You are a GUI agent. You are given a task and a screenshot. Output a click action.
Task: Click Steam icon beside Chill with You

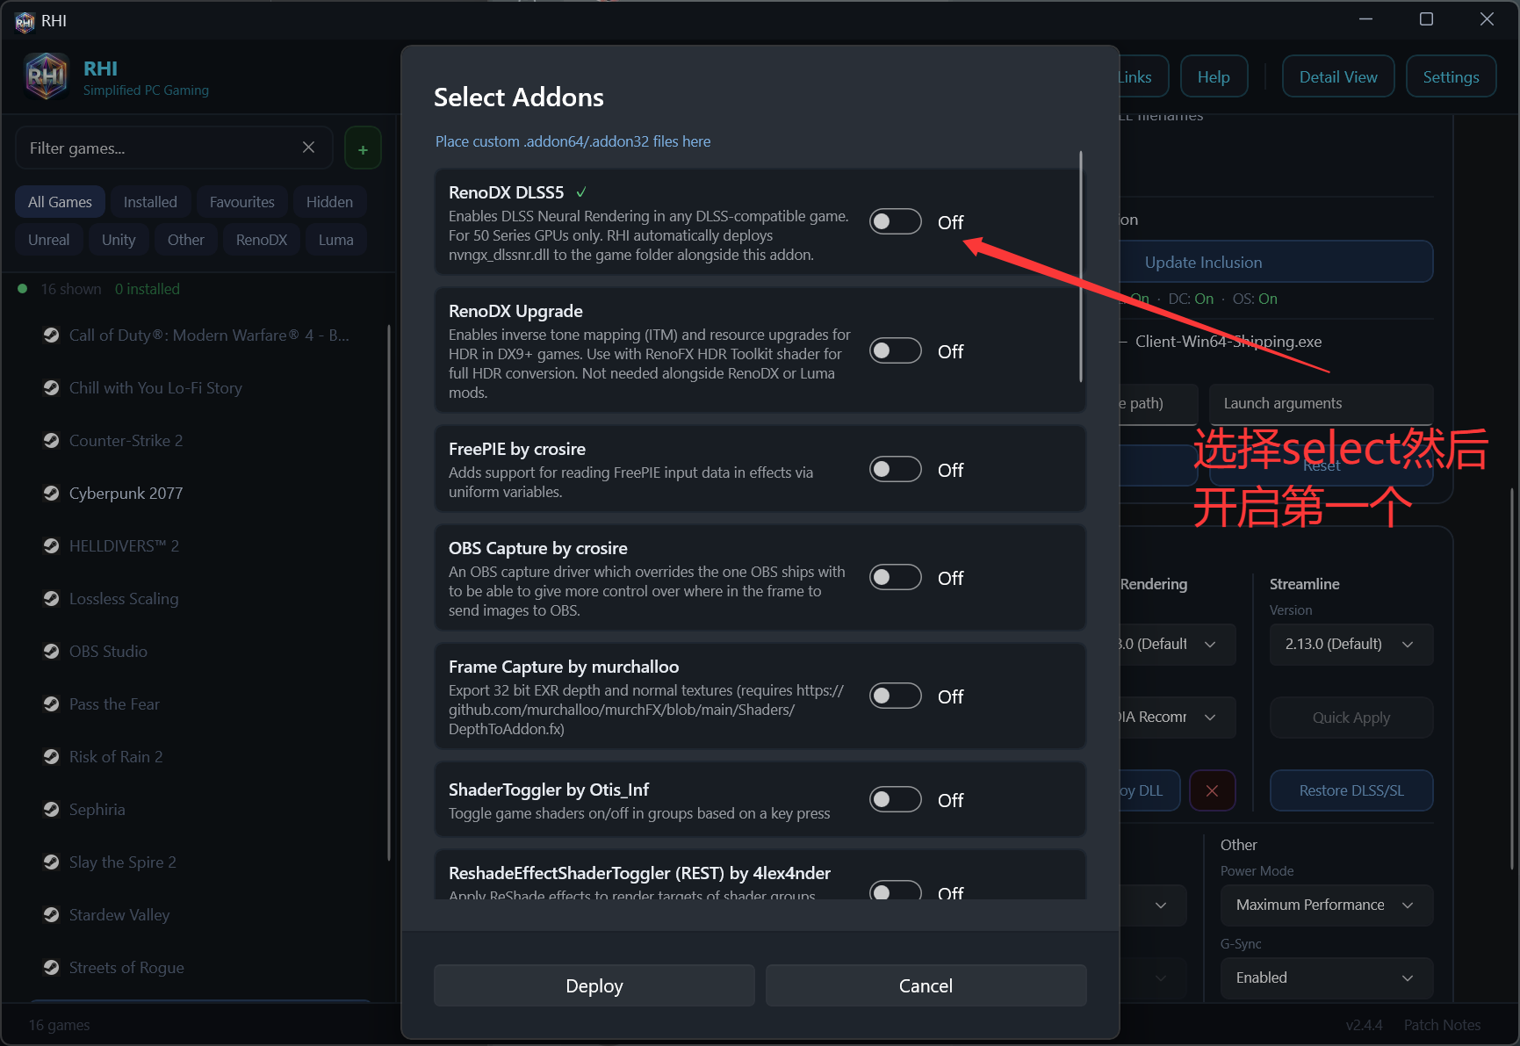point(52,387)
